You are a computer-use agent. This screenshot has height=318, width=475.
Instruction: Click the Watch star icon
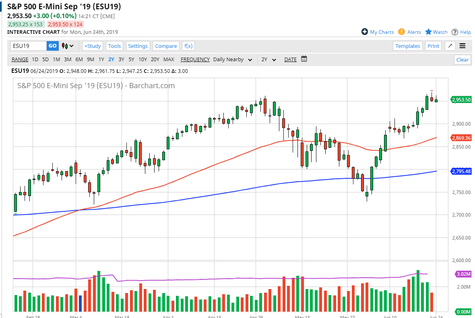point(427,32)
